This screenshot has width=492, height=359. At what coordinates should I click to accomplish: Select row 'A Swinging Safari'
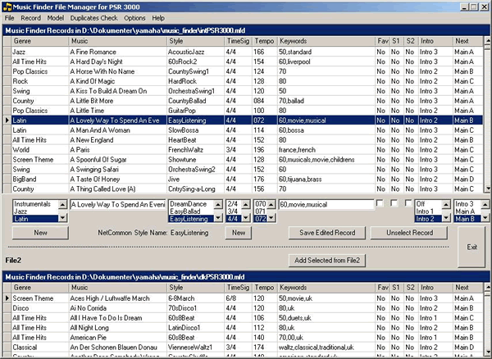[x=244, y=170]
